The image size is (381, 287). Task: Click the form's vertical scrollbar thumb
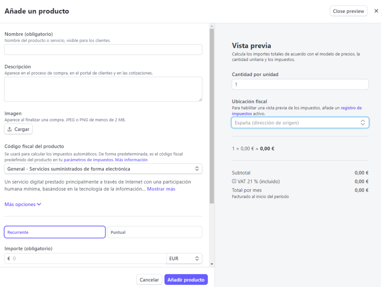212,115
